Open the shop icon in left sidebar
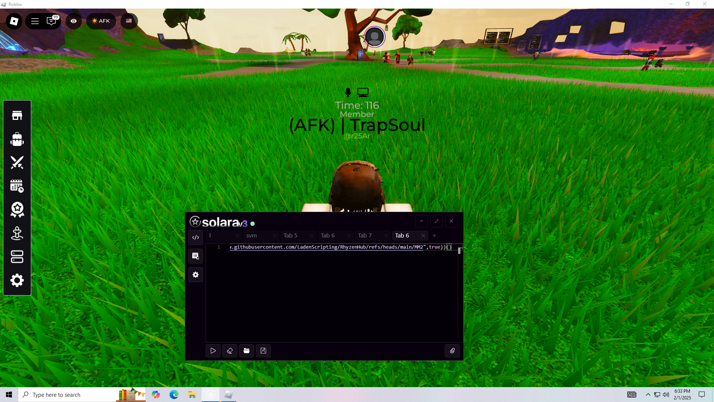Screen dimensions: 714x402 [x=17, y=116]
